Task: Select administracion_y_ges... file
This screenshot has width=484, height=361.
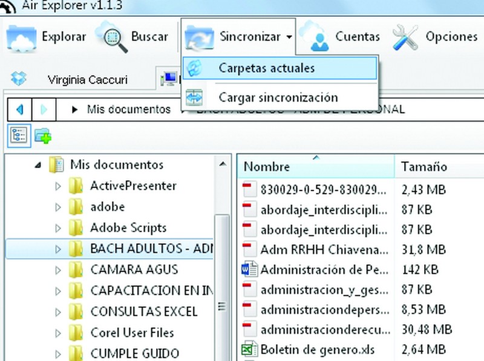Action: point(324,290)
